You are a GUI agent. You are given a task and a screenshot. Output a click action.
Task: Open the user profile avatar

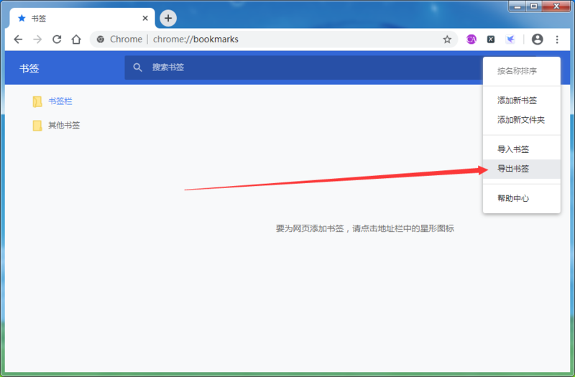click(537, 39)
